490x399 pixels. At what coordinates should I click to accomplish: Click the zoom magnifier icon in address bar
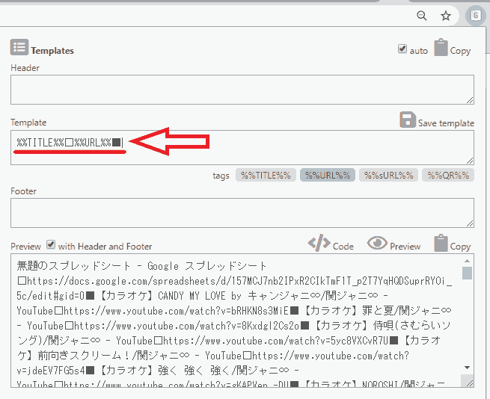pos(422,15)
